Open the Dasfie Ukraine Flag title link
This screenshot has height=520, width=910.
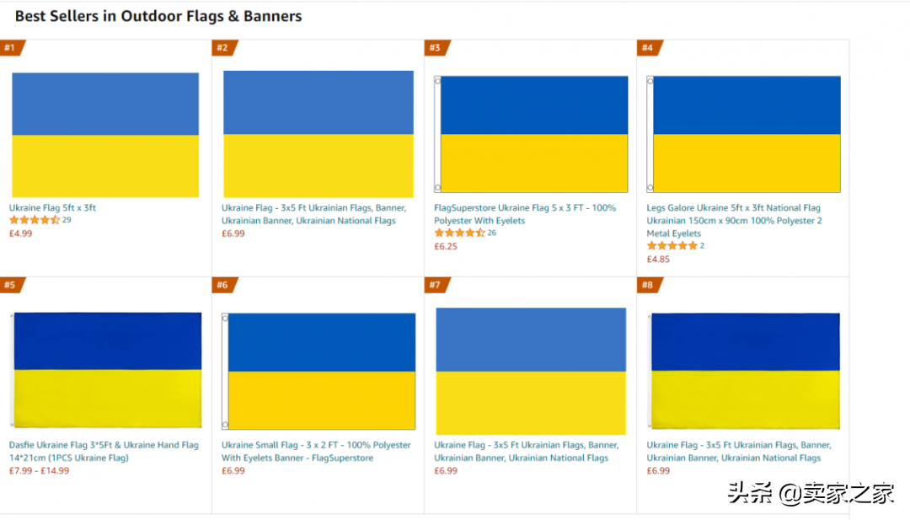pos(104,452)
